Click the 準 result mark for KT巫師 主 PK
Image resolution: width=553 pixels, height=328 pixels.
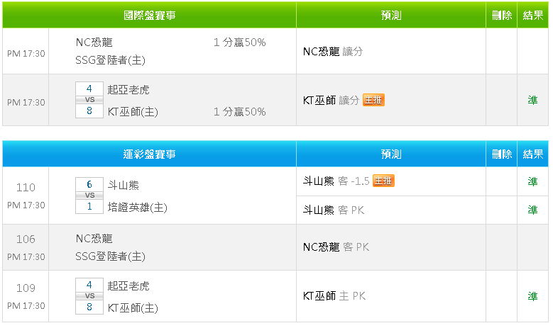pyautogui.click(x=532, y=296)
